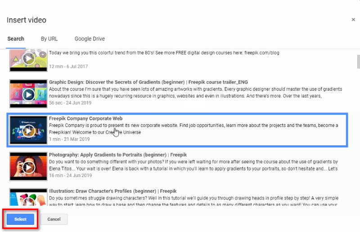This screenshot has height=232, width=360.
Task: Close the Insert video dialog
Action: 353,19
